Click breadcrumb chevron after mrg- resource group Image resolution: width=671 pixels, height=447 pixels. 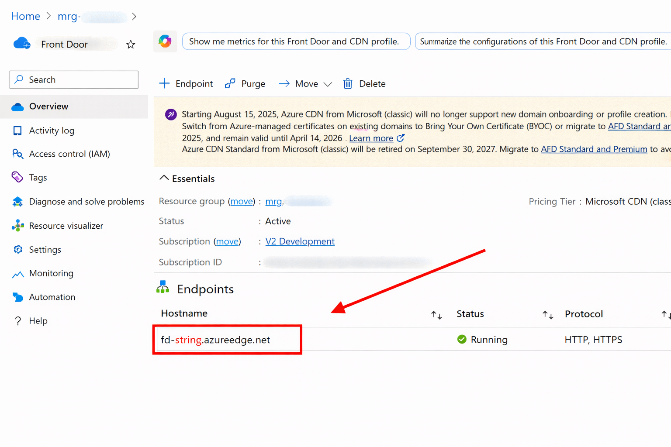(x=134, y=17)
